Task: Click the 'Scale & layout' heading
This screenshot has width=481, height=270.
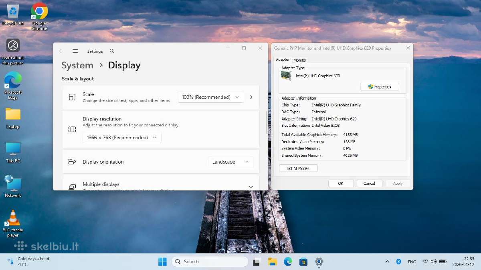Action: tap(78, 79)
